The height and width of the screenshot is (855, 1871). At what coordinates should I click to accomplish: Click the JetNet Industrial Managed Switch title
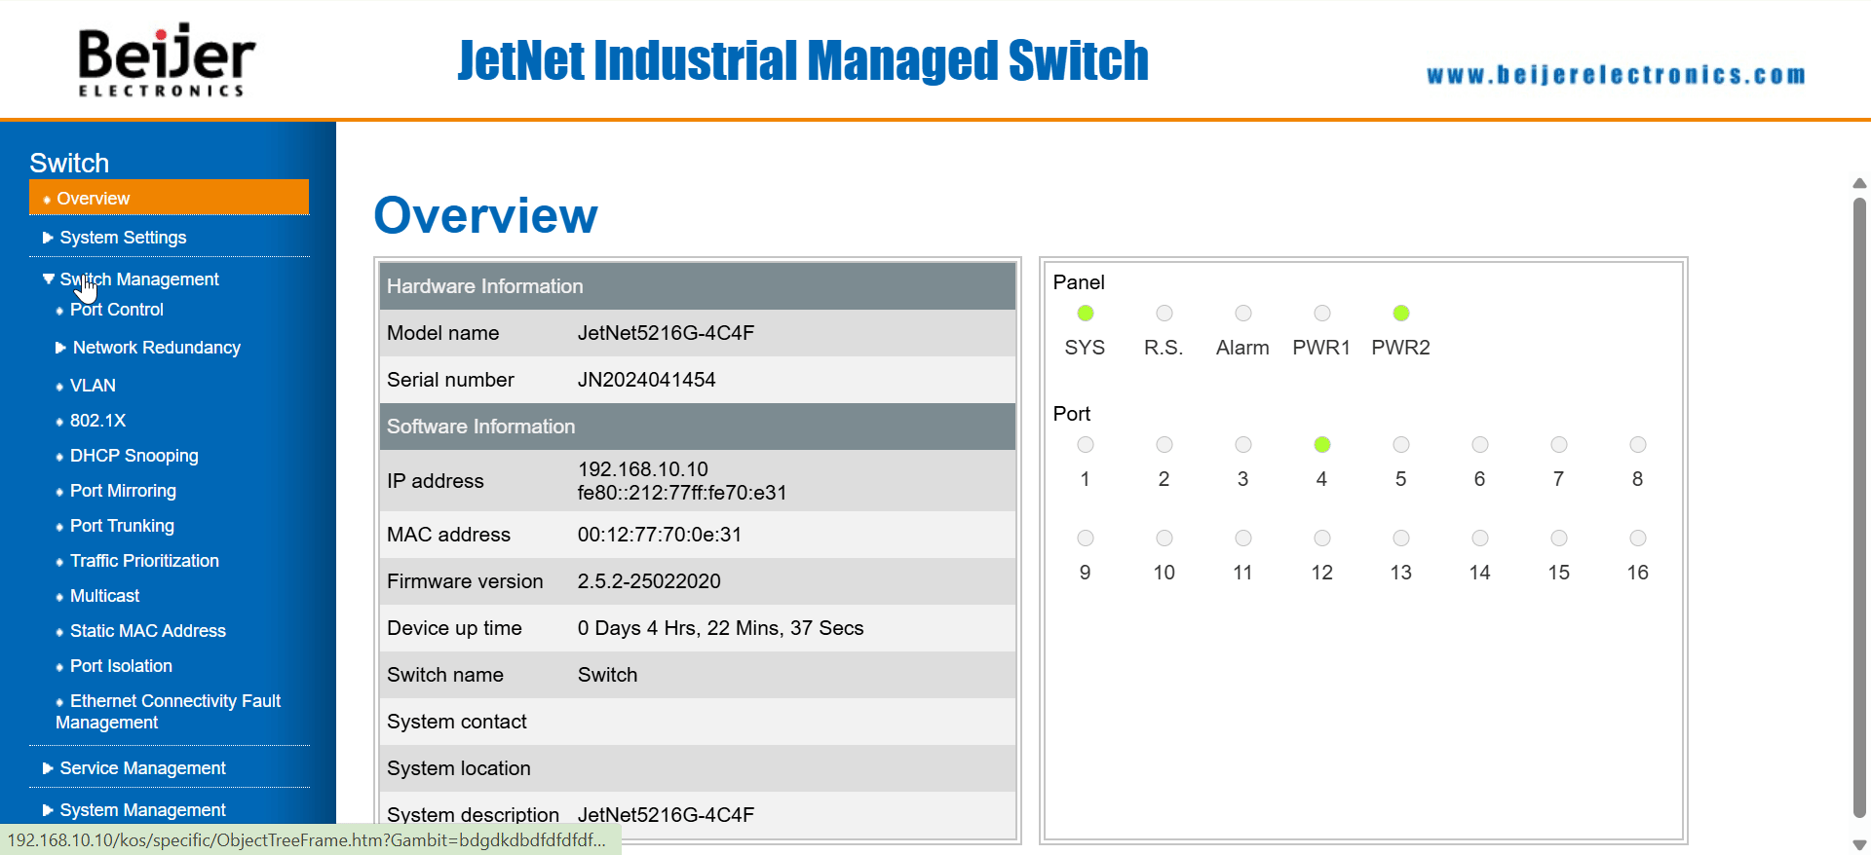tap(803, 60)
